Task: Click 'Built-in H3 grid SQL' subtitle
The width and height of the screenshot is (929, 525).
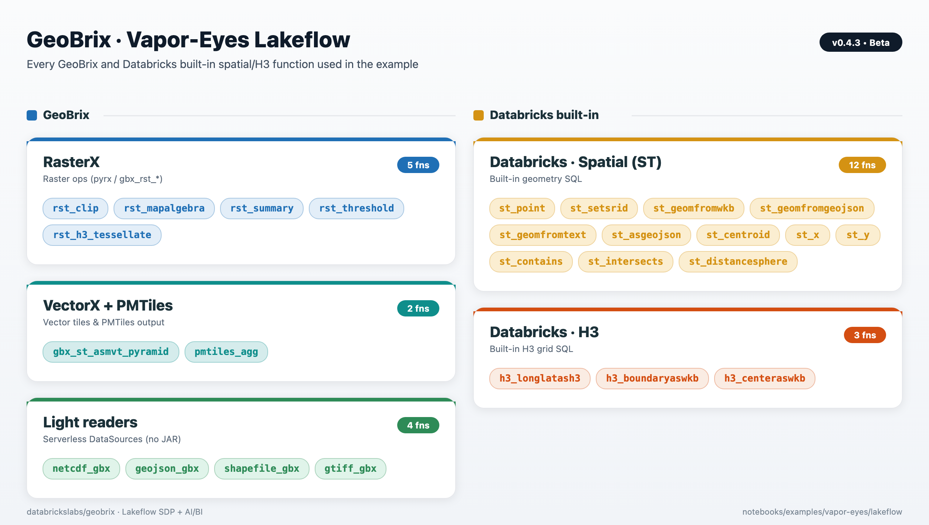Action: [531, 349]
